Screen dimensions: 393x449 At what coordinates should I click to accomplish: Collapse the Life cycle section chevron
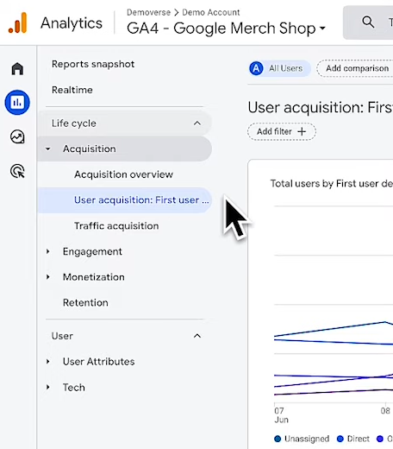pos(197,123)
